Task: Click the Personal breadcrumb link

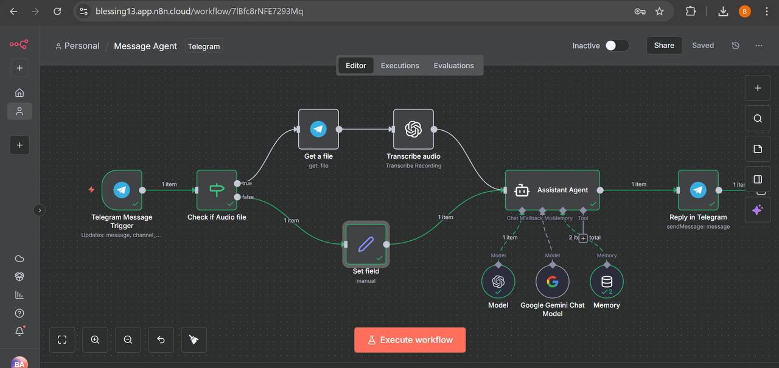Action: point(77,46)
